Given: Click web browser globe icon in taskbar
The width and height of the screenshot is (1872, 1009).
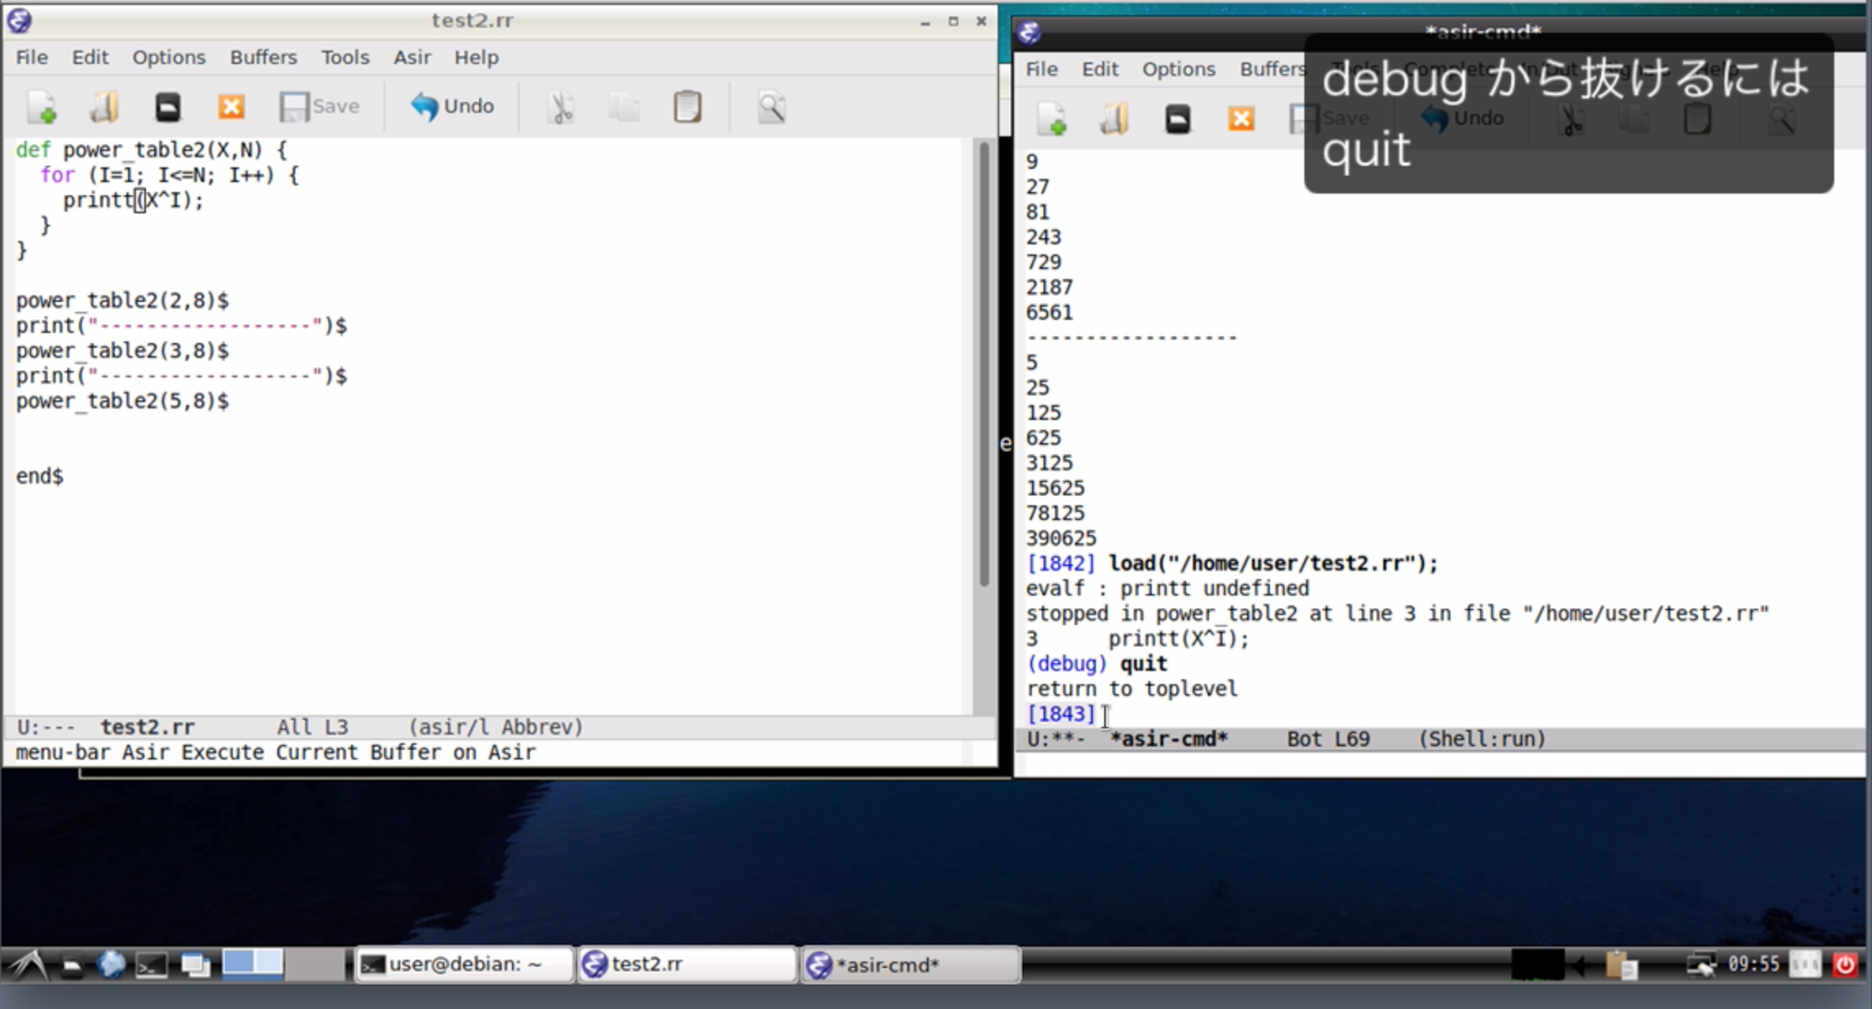Looking at the screenshot, I should point(112,965).
